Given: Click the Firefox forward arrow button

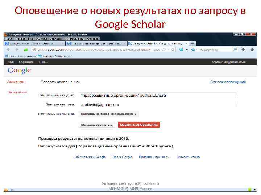Looking at the screenshot, I should click(x=17, y=49).
